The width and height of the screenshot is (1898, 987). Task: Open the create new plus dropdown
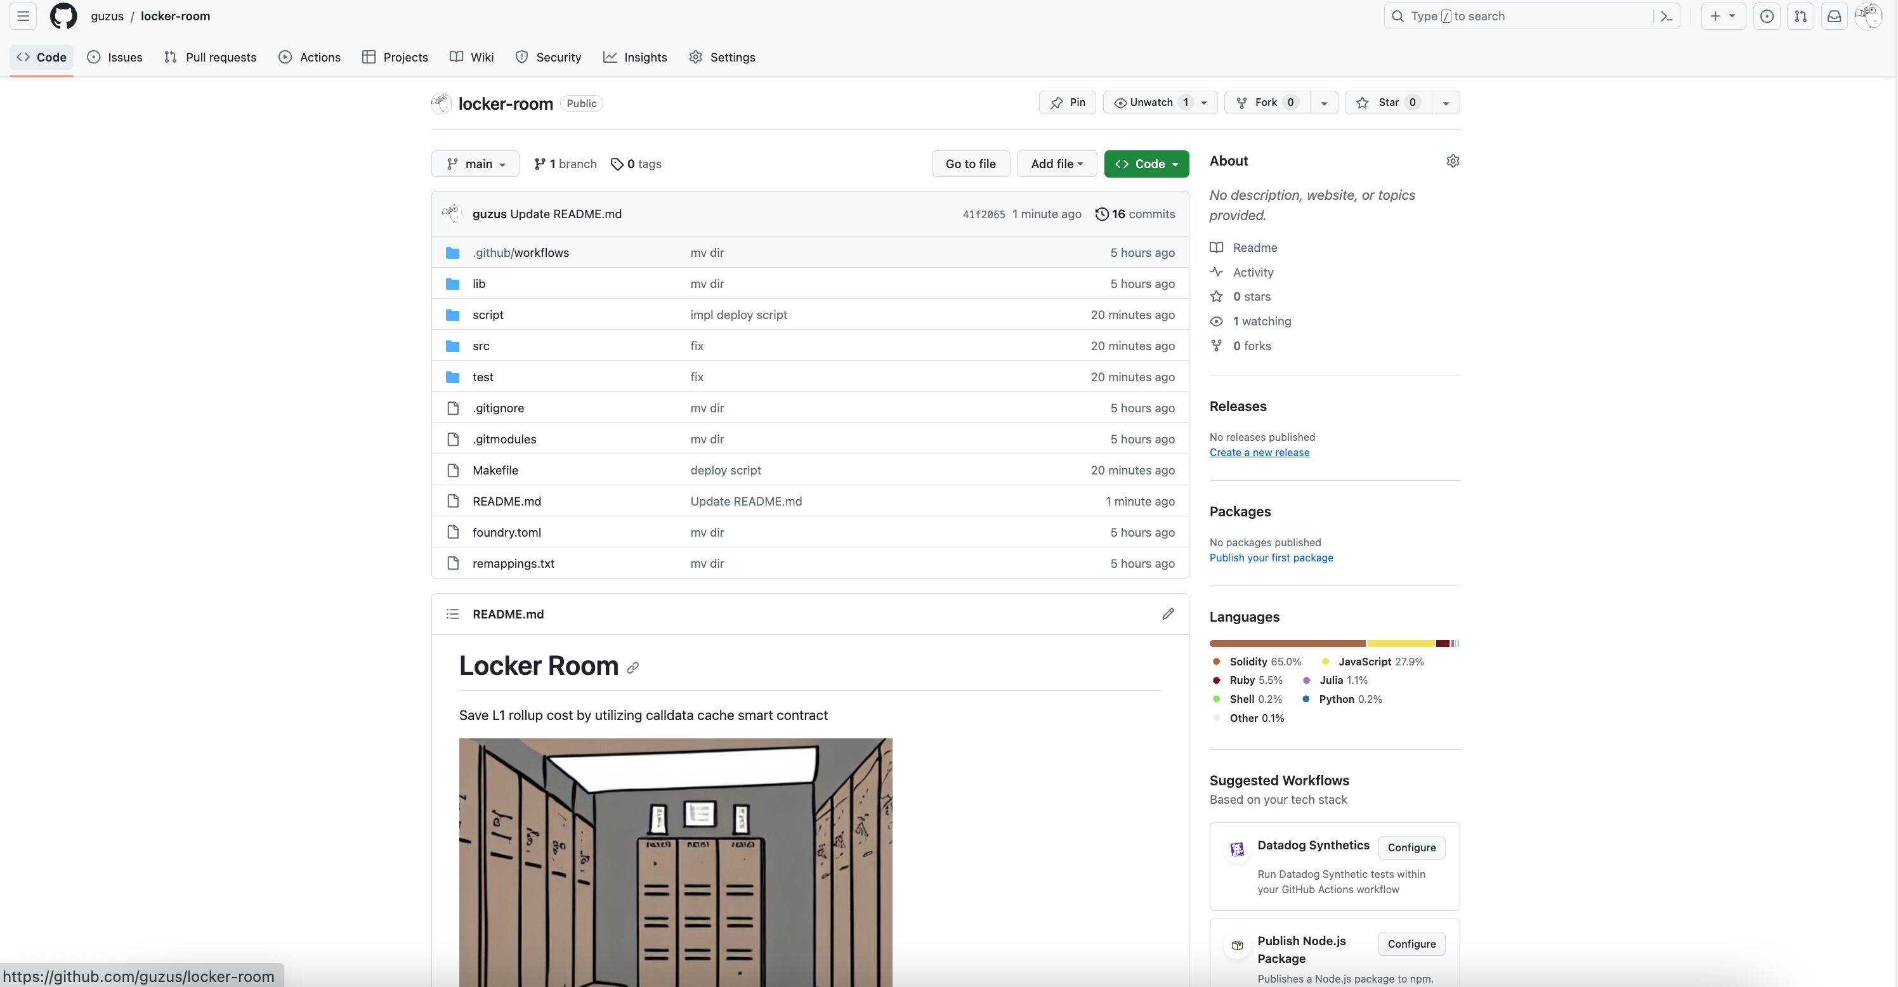[x=1723, y=16]
